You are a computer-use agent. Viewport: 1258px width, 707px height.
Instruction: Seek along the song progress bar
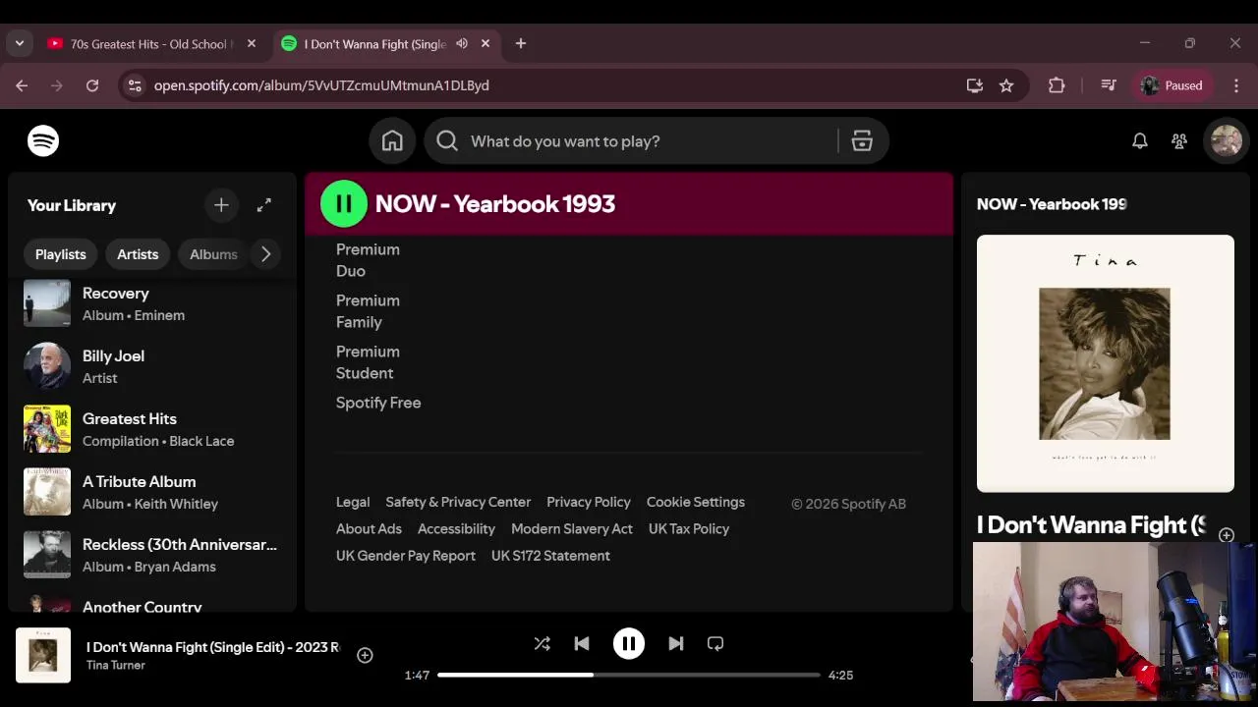click(629, 675)
